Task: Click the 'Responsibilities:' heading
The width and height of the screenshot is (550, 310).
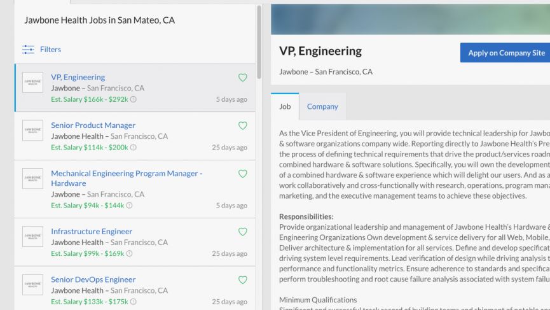Action: pos(306,216)
